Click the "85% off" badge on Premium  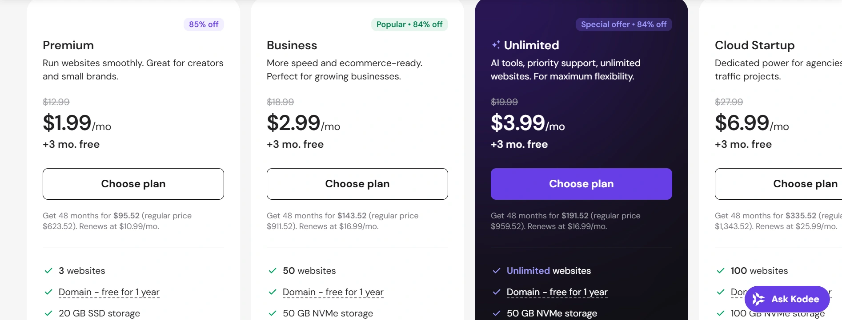pos(204,24)
